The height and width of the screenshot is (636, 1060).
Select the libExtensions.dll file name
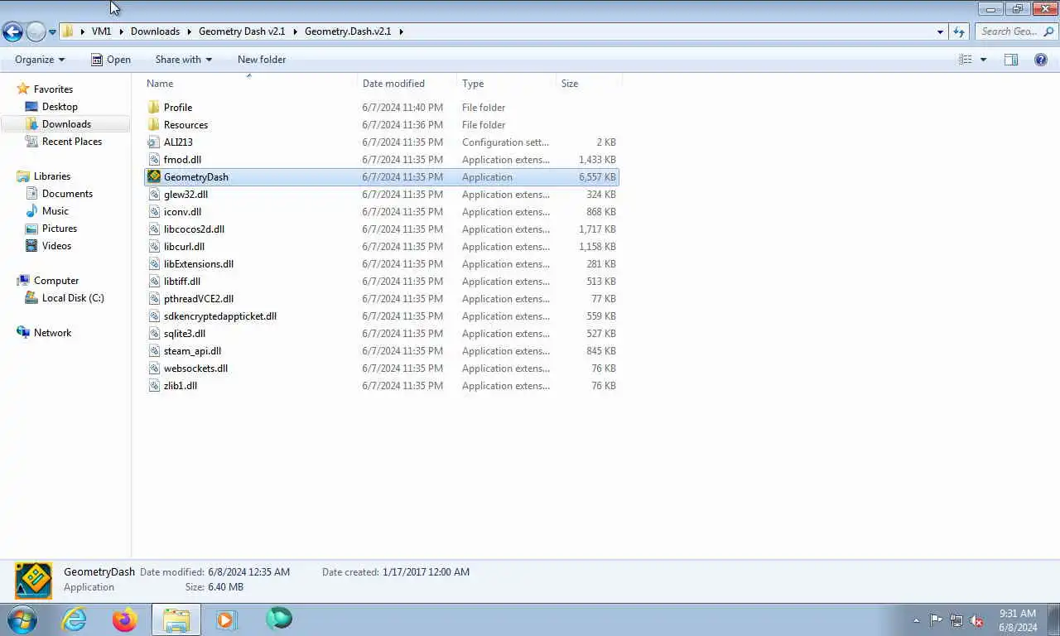tap(199, 264)
